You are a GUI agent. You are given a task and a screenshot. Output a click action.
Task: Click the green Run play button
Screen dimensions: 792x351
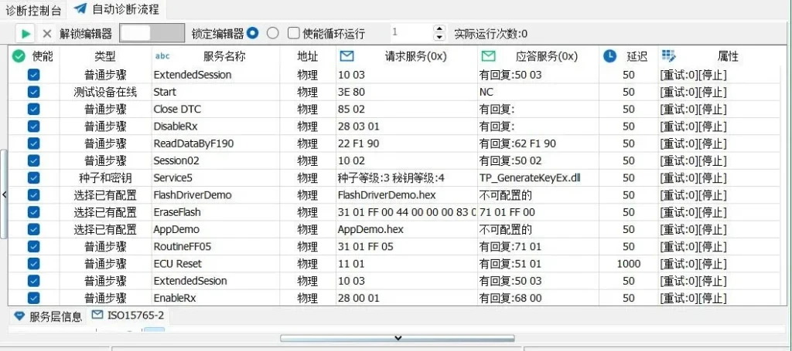26,33
